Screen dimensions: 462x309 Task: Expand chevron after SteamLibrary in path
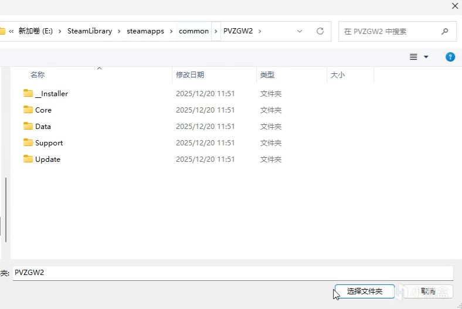click(x=119, y=31)
